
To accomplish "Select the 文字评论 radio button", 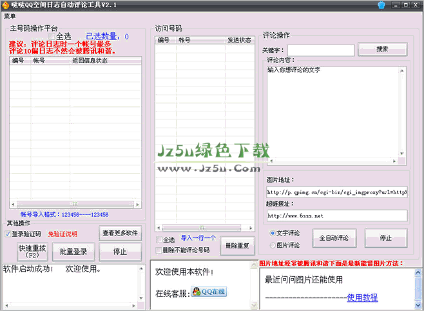I will pyautogui.click(x=273, y=233).
